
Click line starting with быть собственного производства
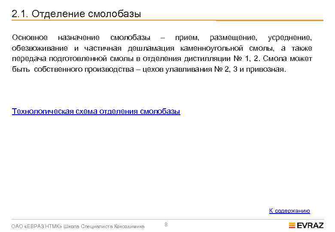(x=149, y=70)
